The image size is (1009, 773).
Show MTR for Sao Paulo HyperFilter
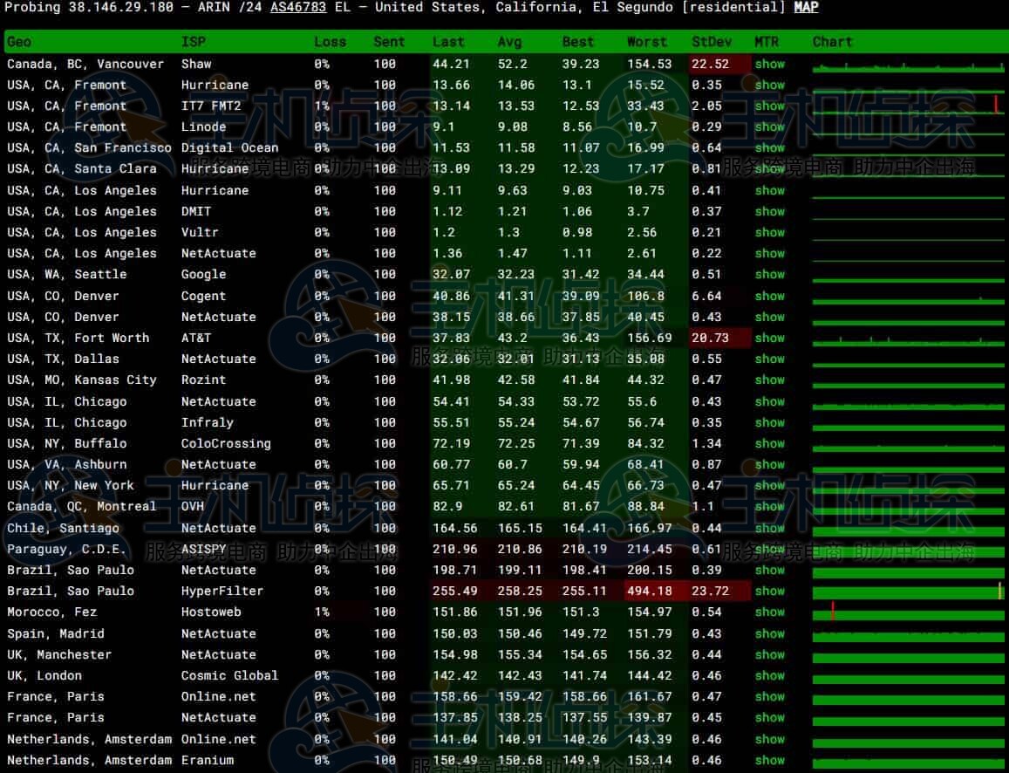pyautogui.click(x=769, y=591)
